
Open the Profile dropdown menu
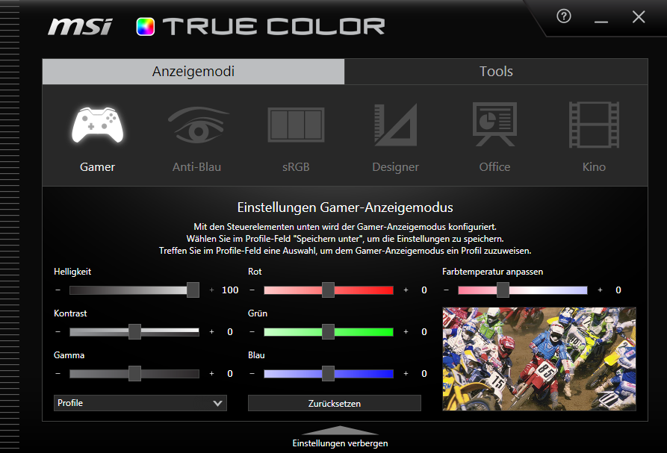click(x=140, y=403)
